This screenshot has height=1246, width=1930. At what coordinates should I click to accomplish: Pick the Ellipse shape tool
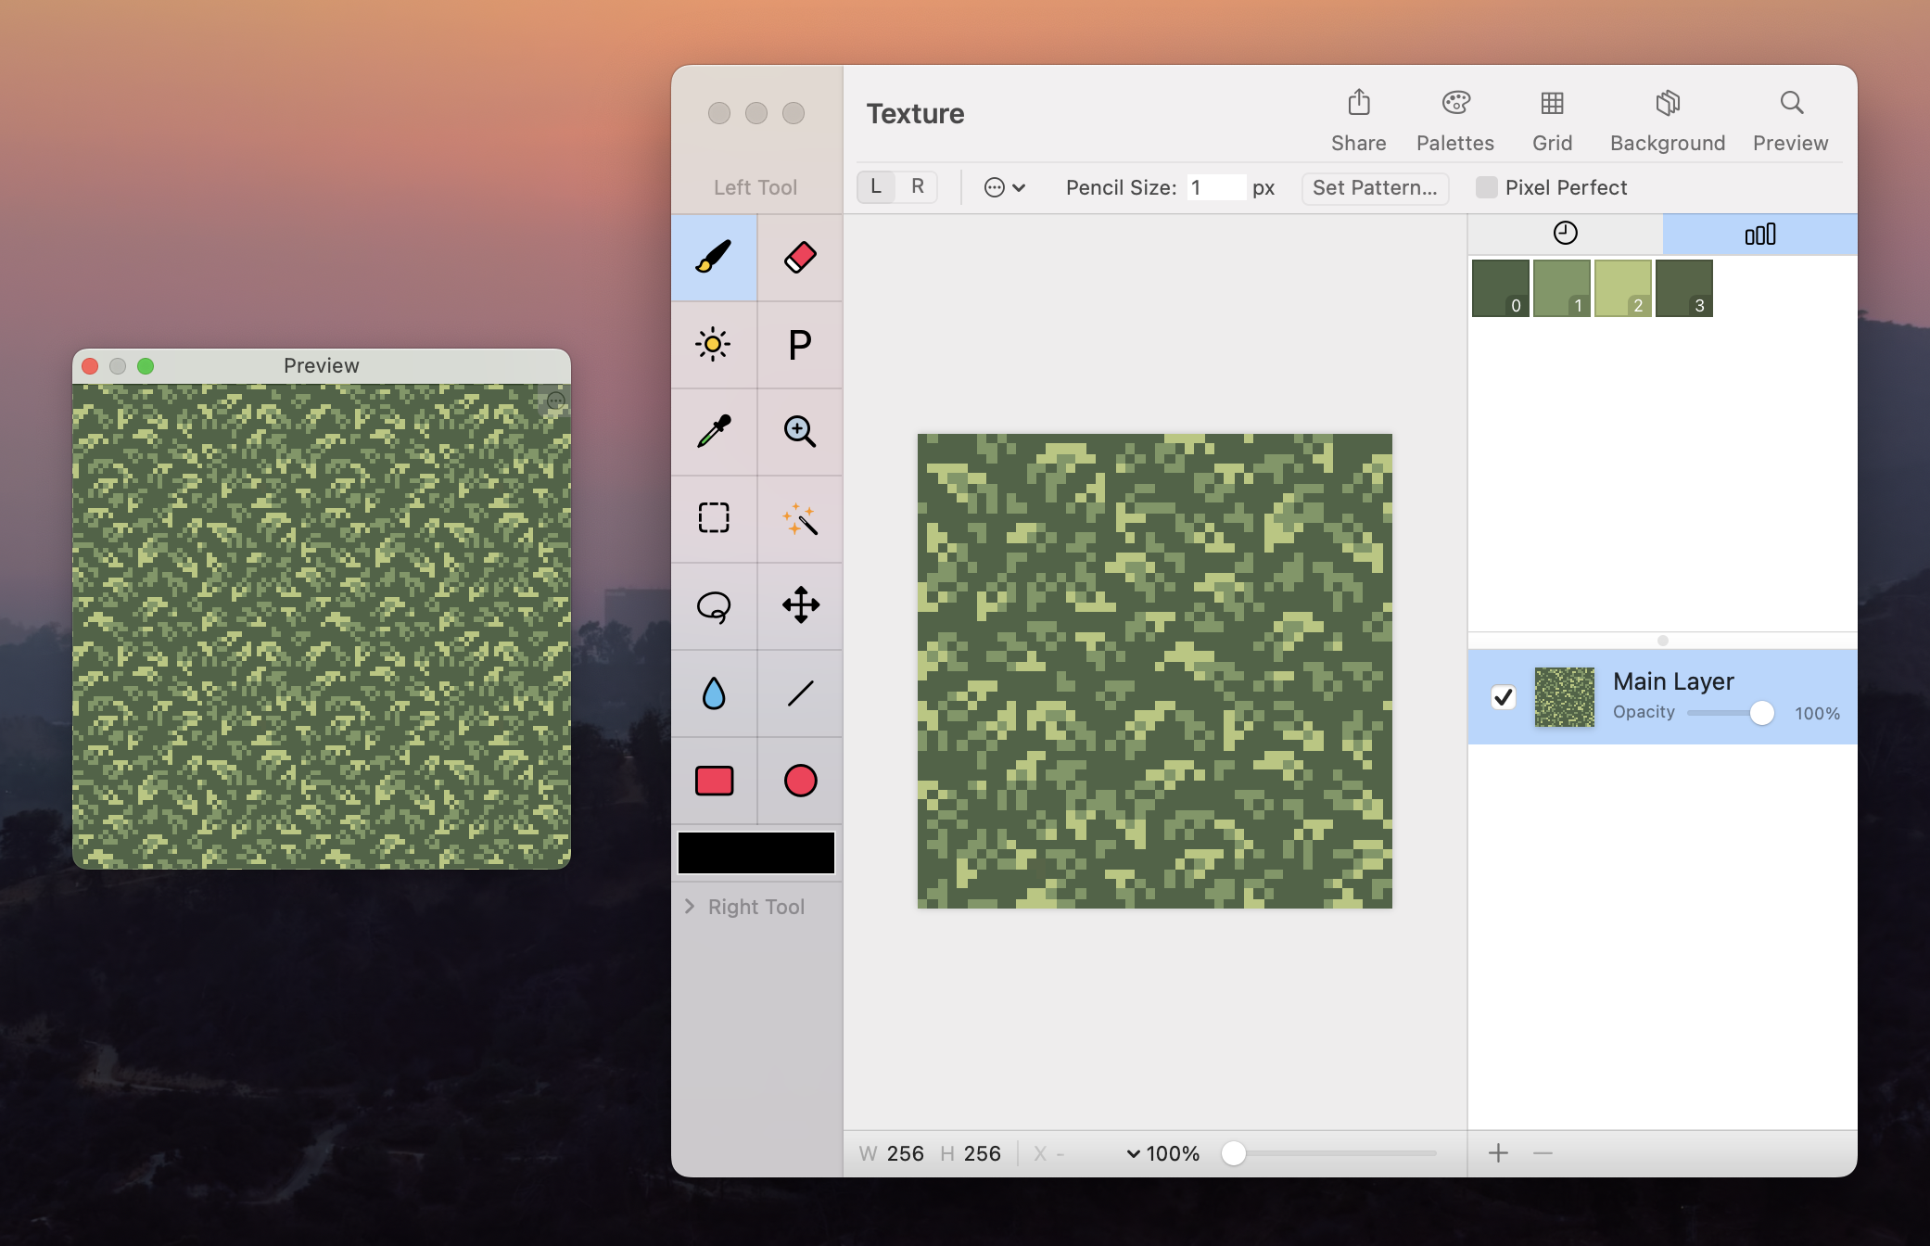pyautogui.click(x=800, y=781)
